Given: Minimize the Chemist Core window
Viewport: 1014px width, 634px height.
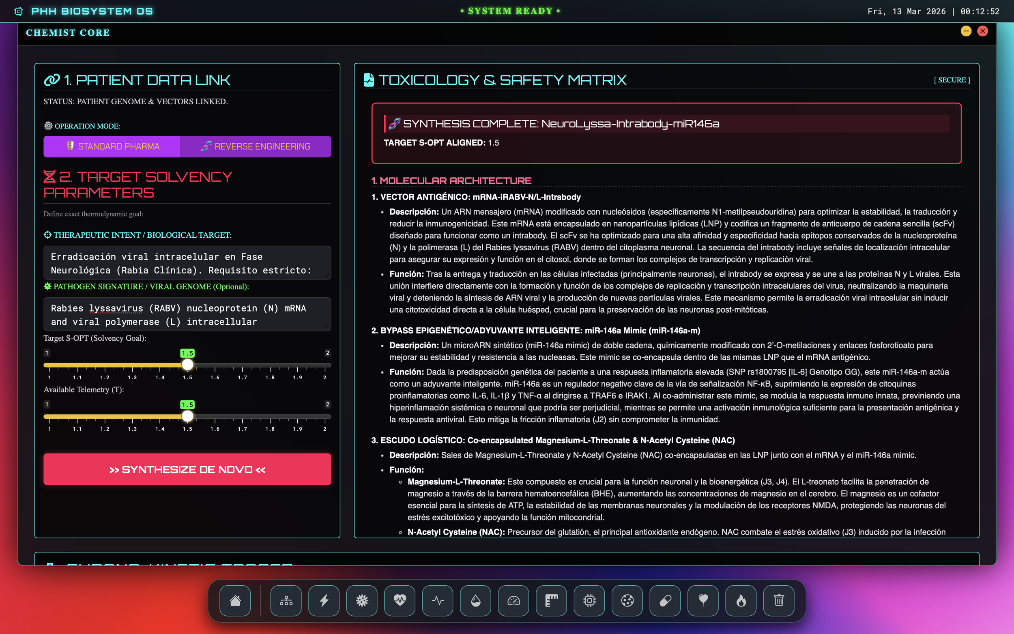Looking at the screenshot, I should [966, 31].
